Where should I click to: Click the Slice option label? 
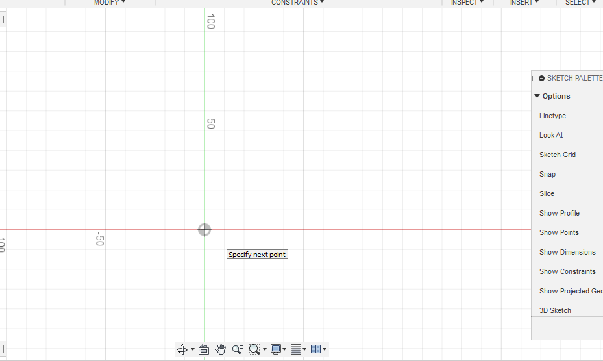[547, 193]
